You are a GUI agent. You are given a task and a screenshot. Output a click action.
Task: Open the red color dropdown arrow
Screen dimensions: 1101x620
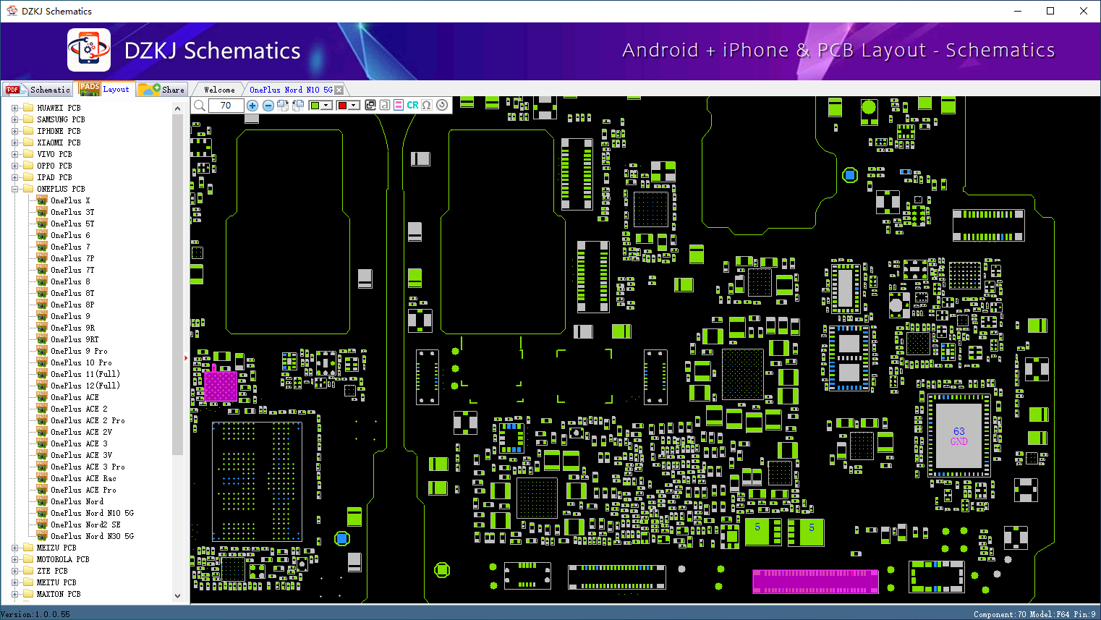pyautogui.click(x=354, y=106)
